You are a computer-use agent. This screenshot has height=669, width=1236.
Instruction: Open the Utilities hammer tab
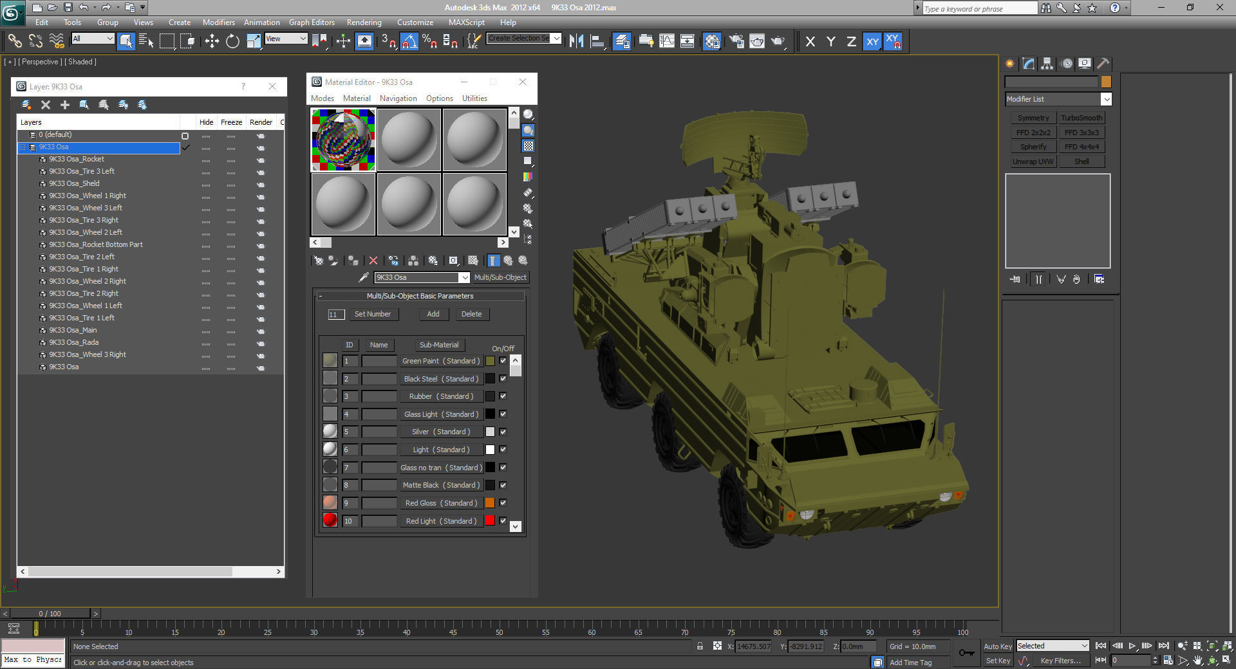1103,63
